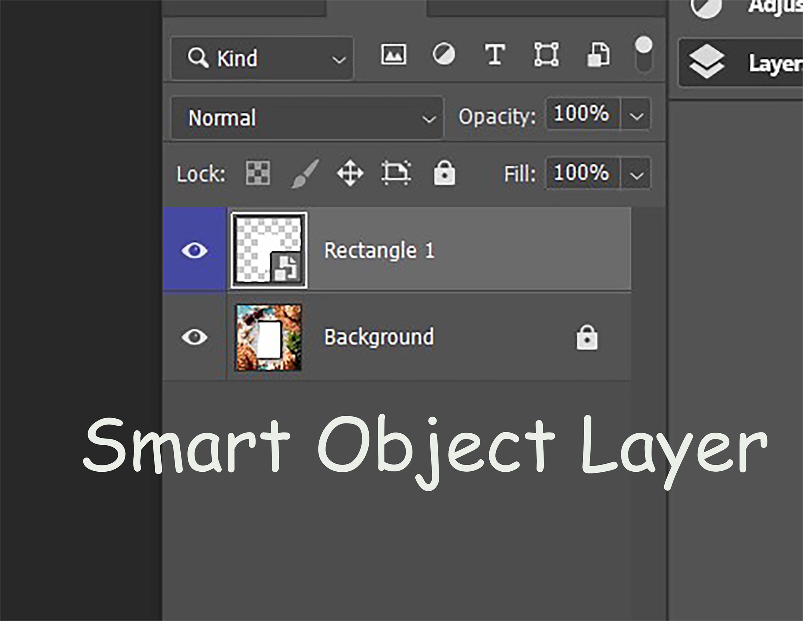The image size is (803, 621).
Task: Filter layers by pixel layers icon
Action: (393, 54)
